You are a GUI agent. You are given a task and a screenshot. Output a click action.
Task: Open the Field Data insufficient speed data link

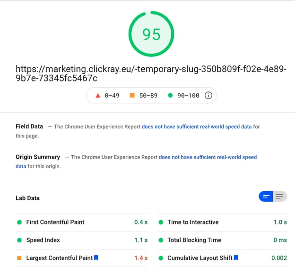[x=198, y=127]
